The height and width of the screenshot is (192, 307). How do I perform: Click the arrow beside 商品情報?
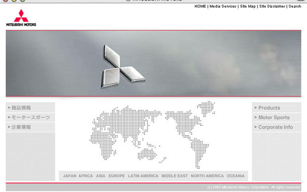(x=9, y=108)
